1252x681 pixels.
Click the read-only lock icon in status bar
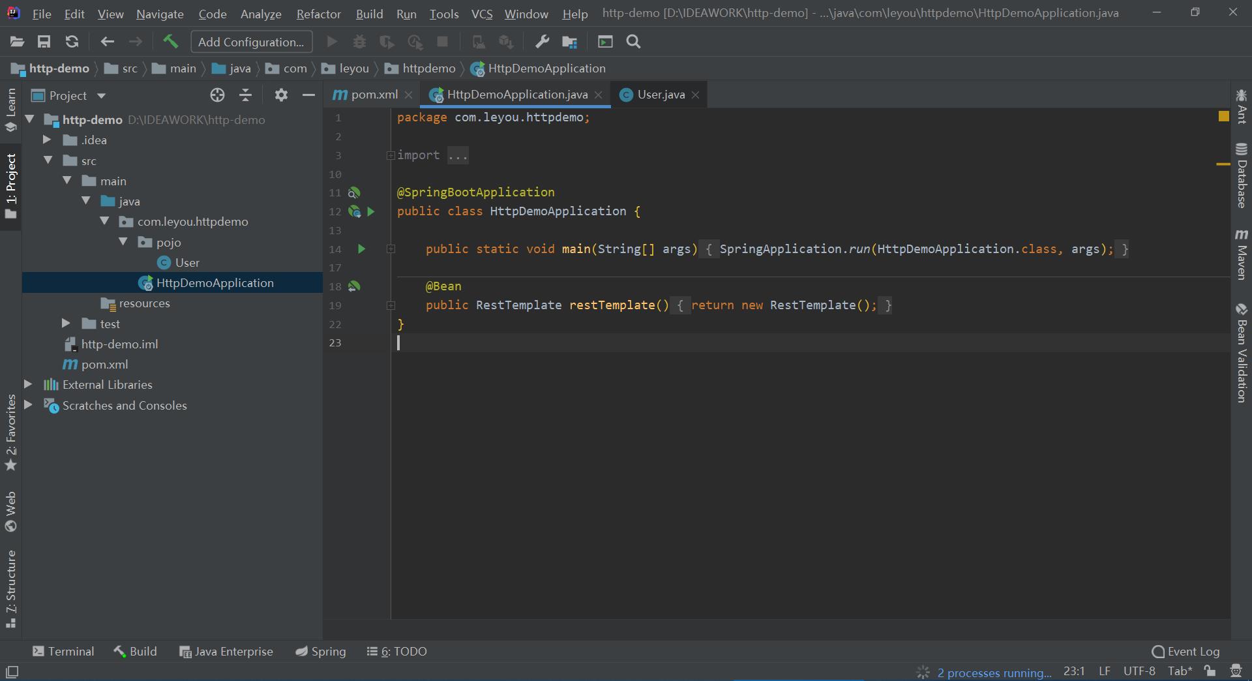(x=1210, y=671)
